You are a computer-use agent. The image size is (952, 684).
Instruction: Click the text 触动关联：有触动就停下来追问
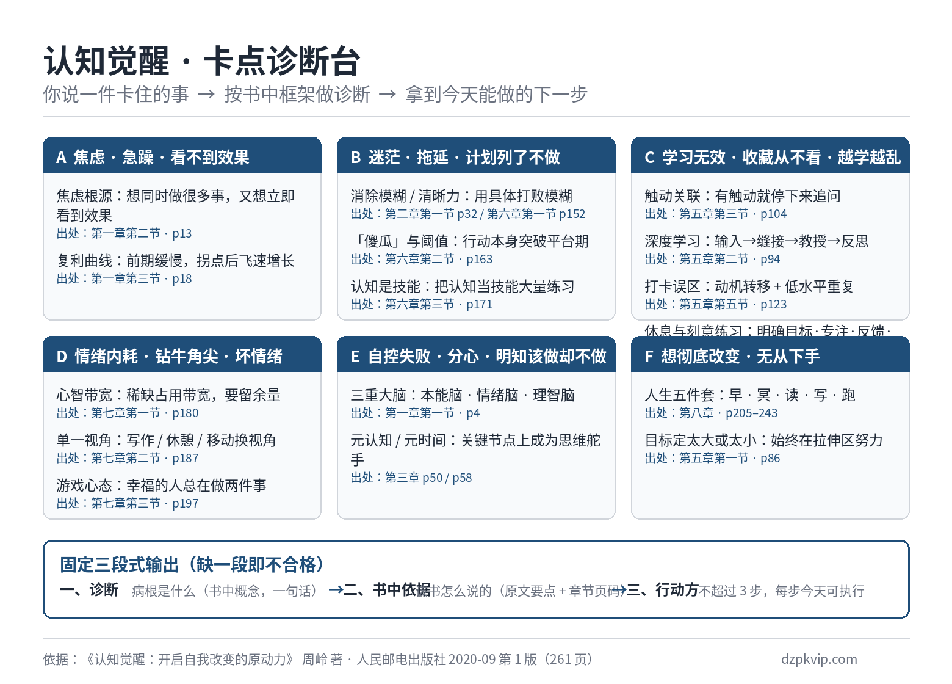click(743, 196)
